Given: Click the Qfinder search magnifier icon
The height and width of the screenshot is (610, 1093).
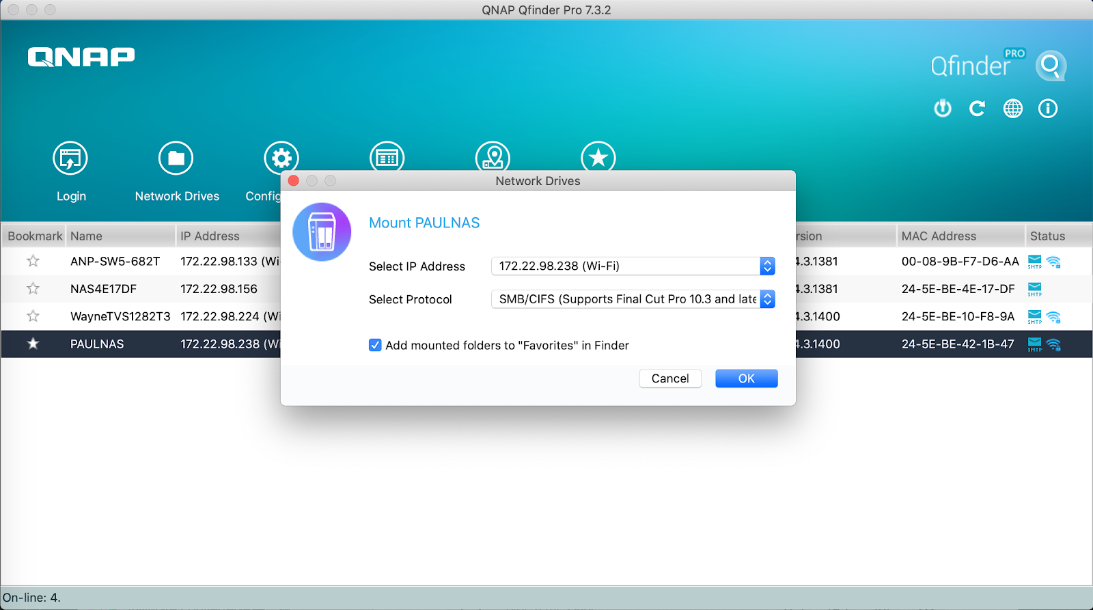Looking at the screenshot, I should (x=1051, y=66).
